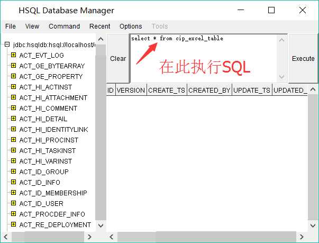Click tree panel scroll up arrow
319x243 pixels.
pyautogui.click(x=101, y=39)
